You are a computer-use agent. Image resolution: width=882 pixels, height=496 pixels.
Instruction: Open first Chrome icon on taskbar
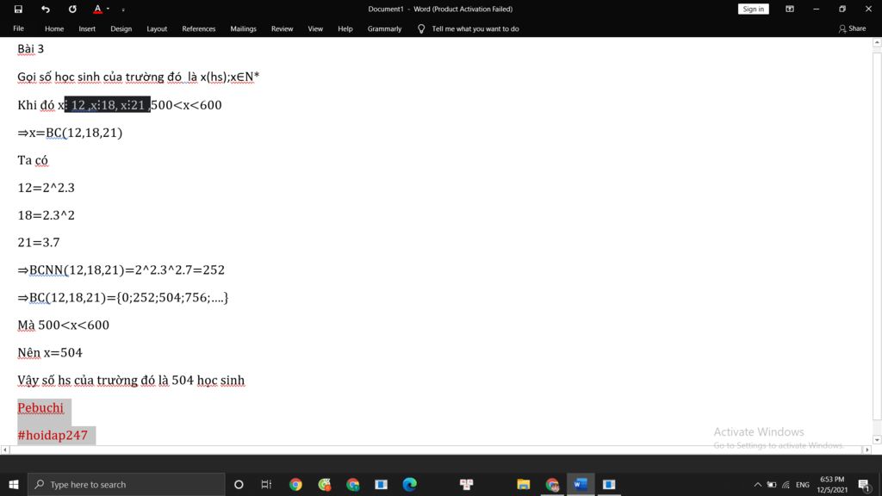coord(296,484)
